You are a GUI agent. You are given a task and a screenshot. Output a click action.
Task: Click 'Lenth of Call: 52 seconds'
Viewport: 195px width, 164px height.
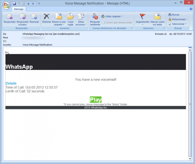25,91
